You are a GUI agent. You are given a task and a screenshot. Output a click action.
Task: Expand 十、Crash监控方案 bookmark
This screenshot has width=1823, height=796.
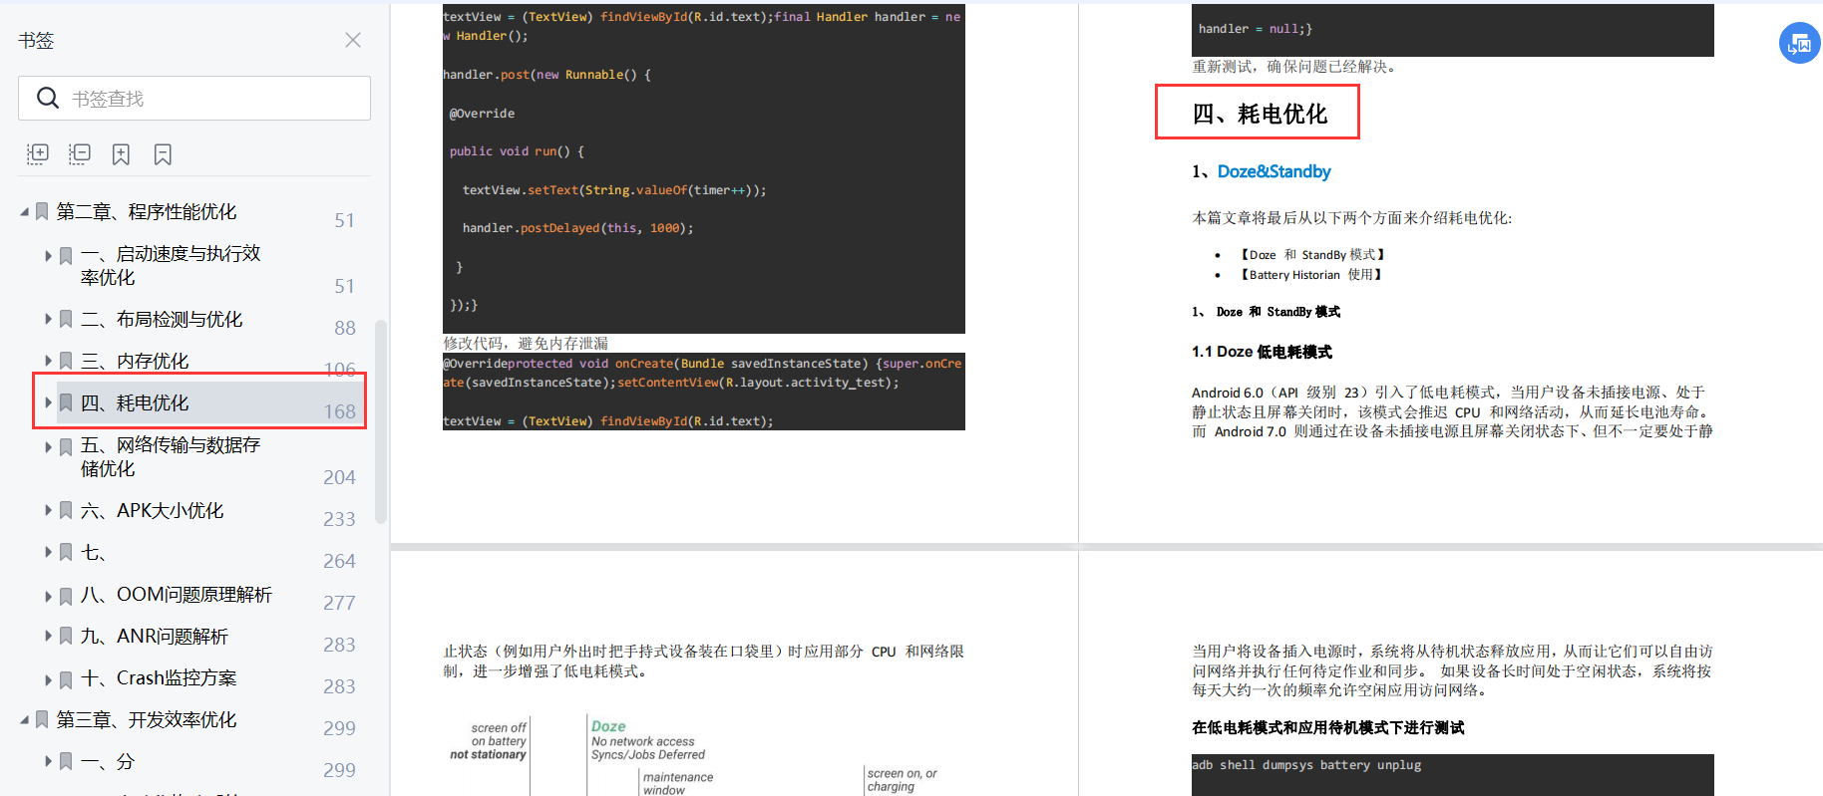click(48, 680)
